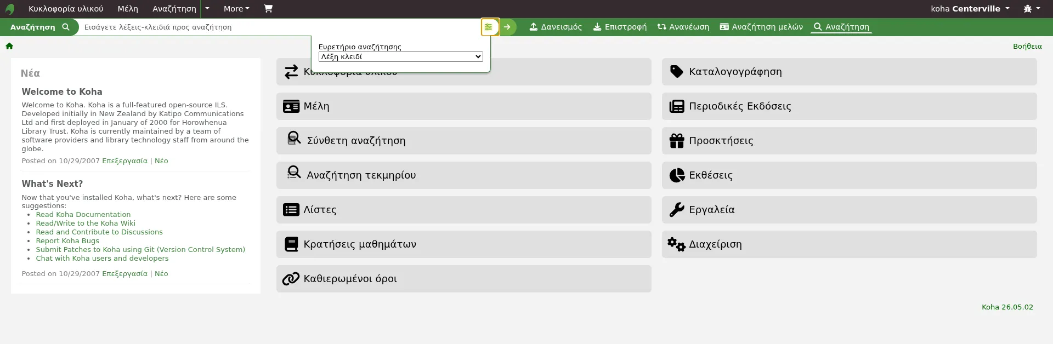Screen dimensions: 1053x344
Task: Click the Αναζήτηση τεκμηρίου search icon
Action: point(294,173)
